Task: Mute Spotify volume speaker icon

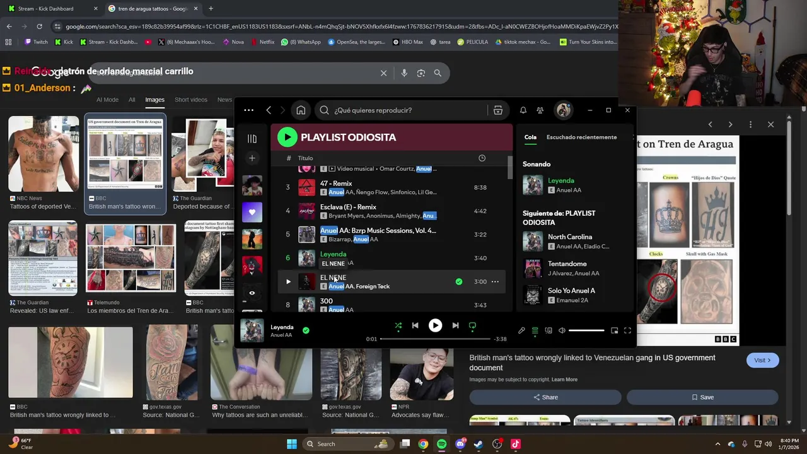Action: tap(562, 330)
